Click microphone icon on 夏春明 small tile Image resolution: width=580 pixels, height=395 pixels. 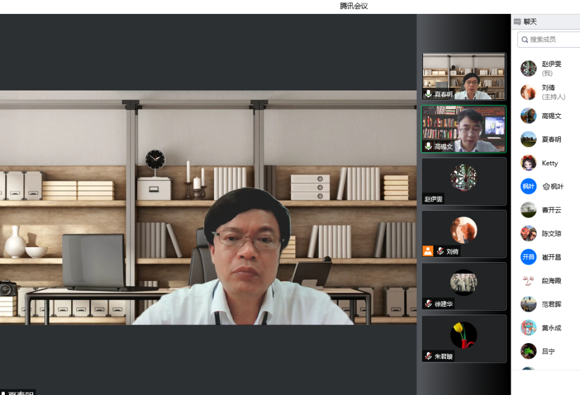pyautogui.click(x=428, y=94)
